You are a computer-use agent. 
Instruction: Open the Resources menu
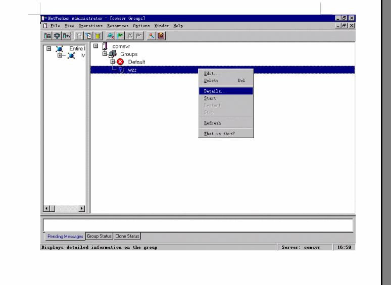118,26
